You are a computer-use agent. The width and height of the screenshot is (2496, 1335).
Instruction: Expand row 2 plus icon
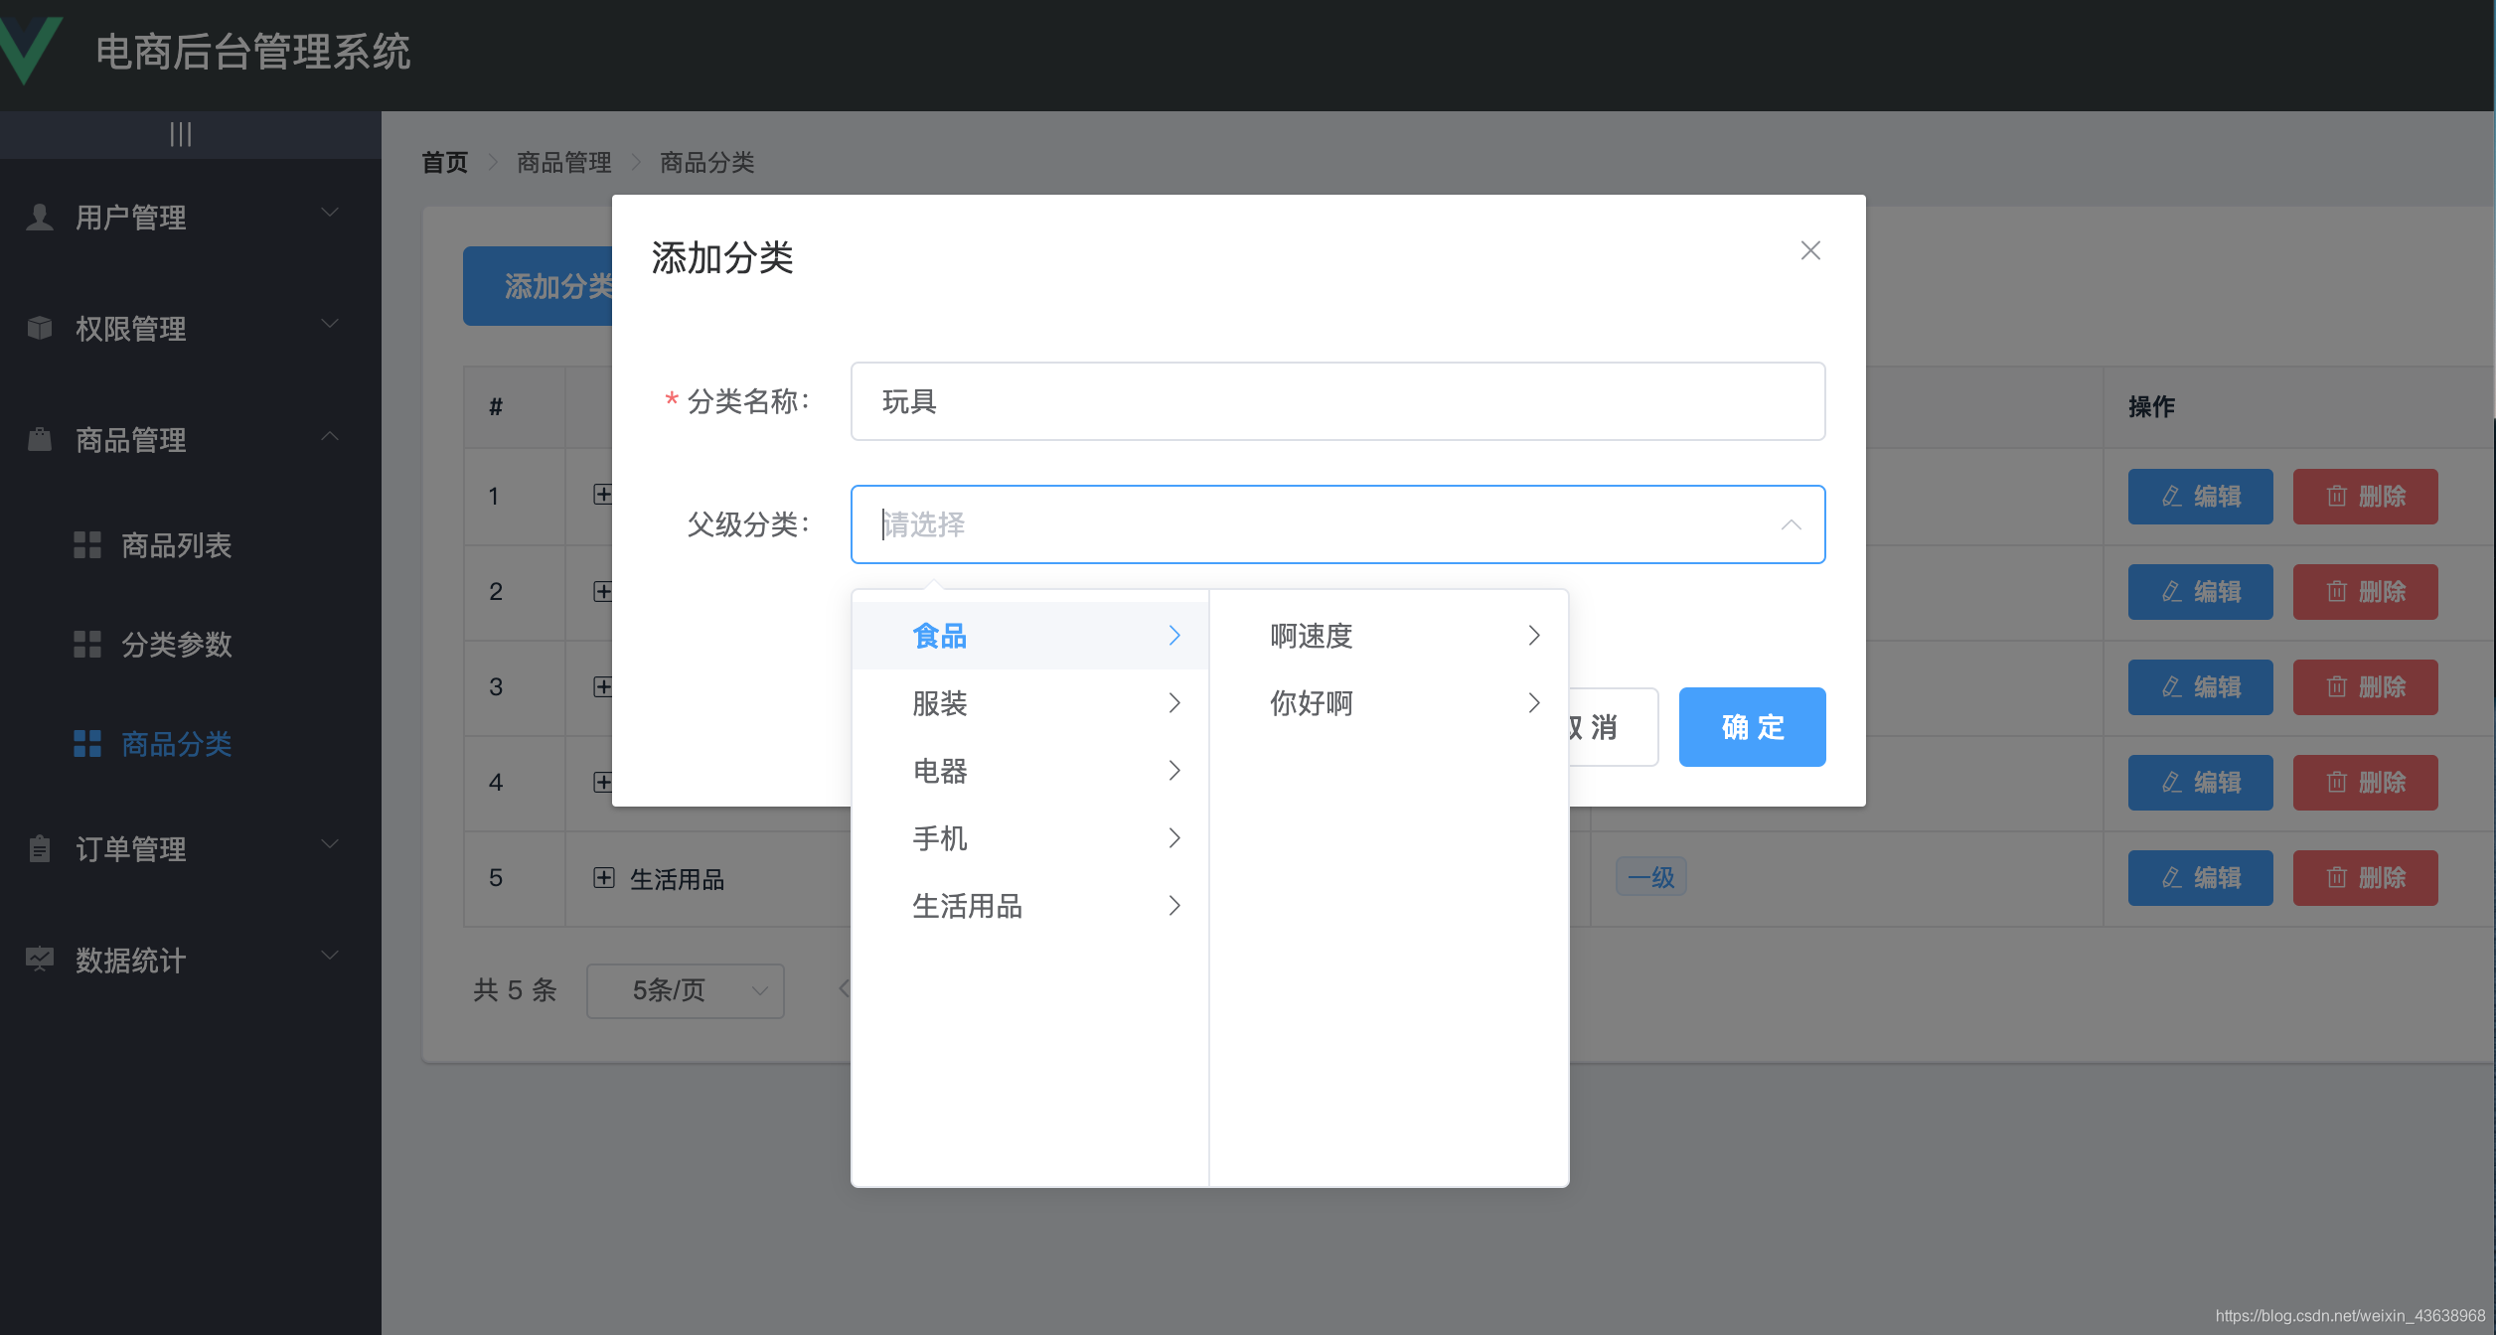pos(602,591)
